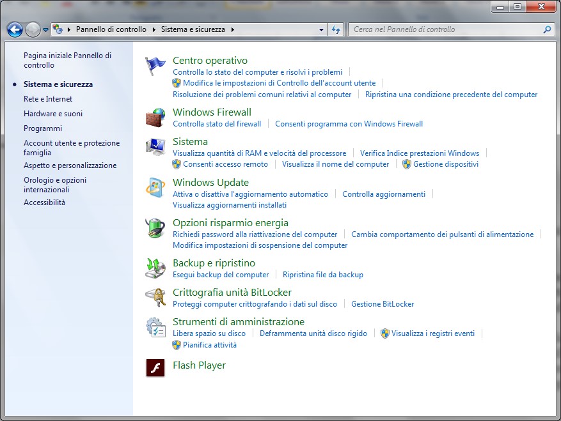Click Sistema e sicurezza breadcrumb in address bar
The width and height of the screenshot is (561, 421).
[x=193, y=29]
